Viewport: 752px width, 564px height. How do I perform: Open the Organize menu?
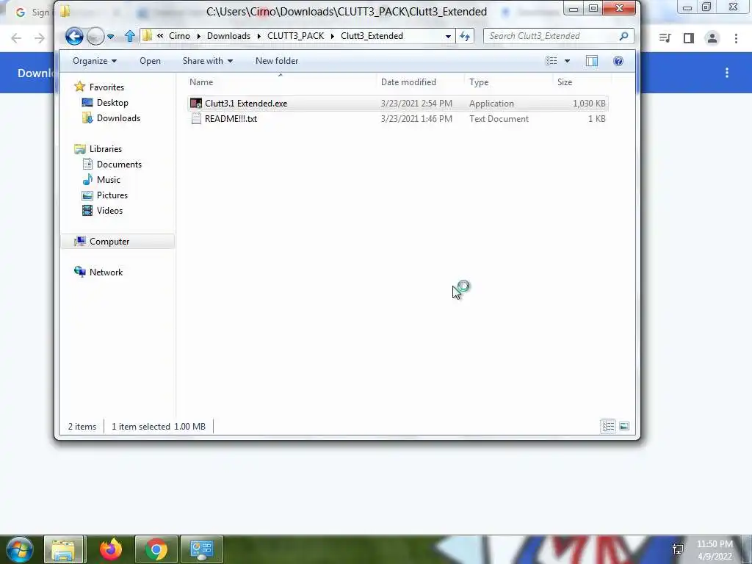click(x=95, y=61)
